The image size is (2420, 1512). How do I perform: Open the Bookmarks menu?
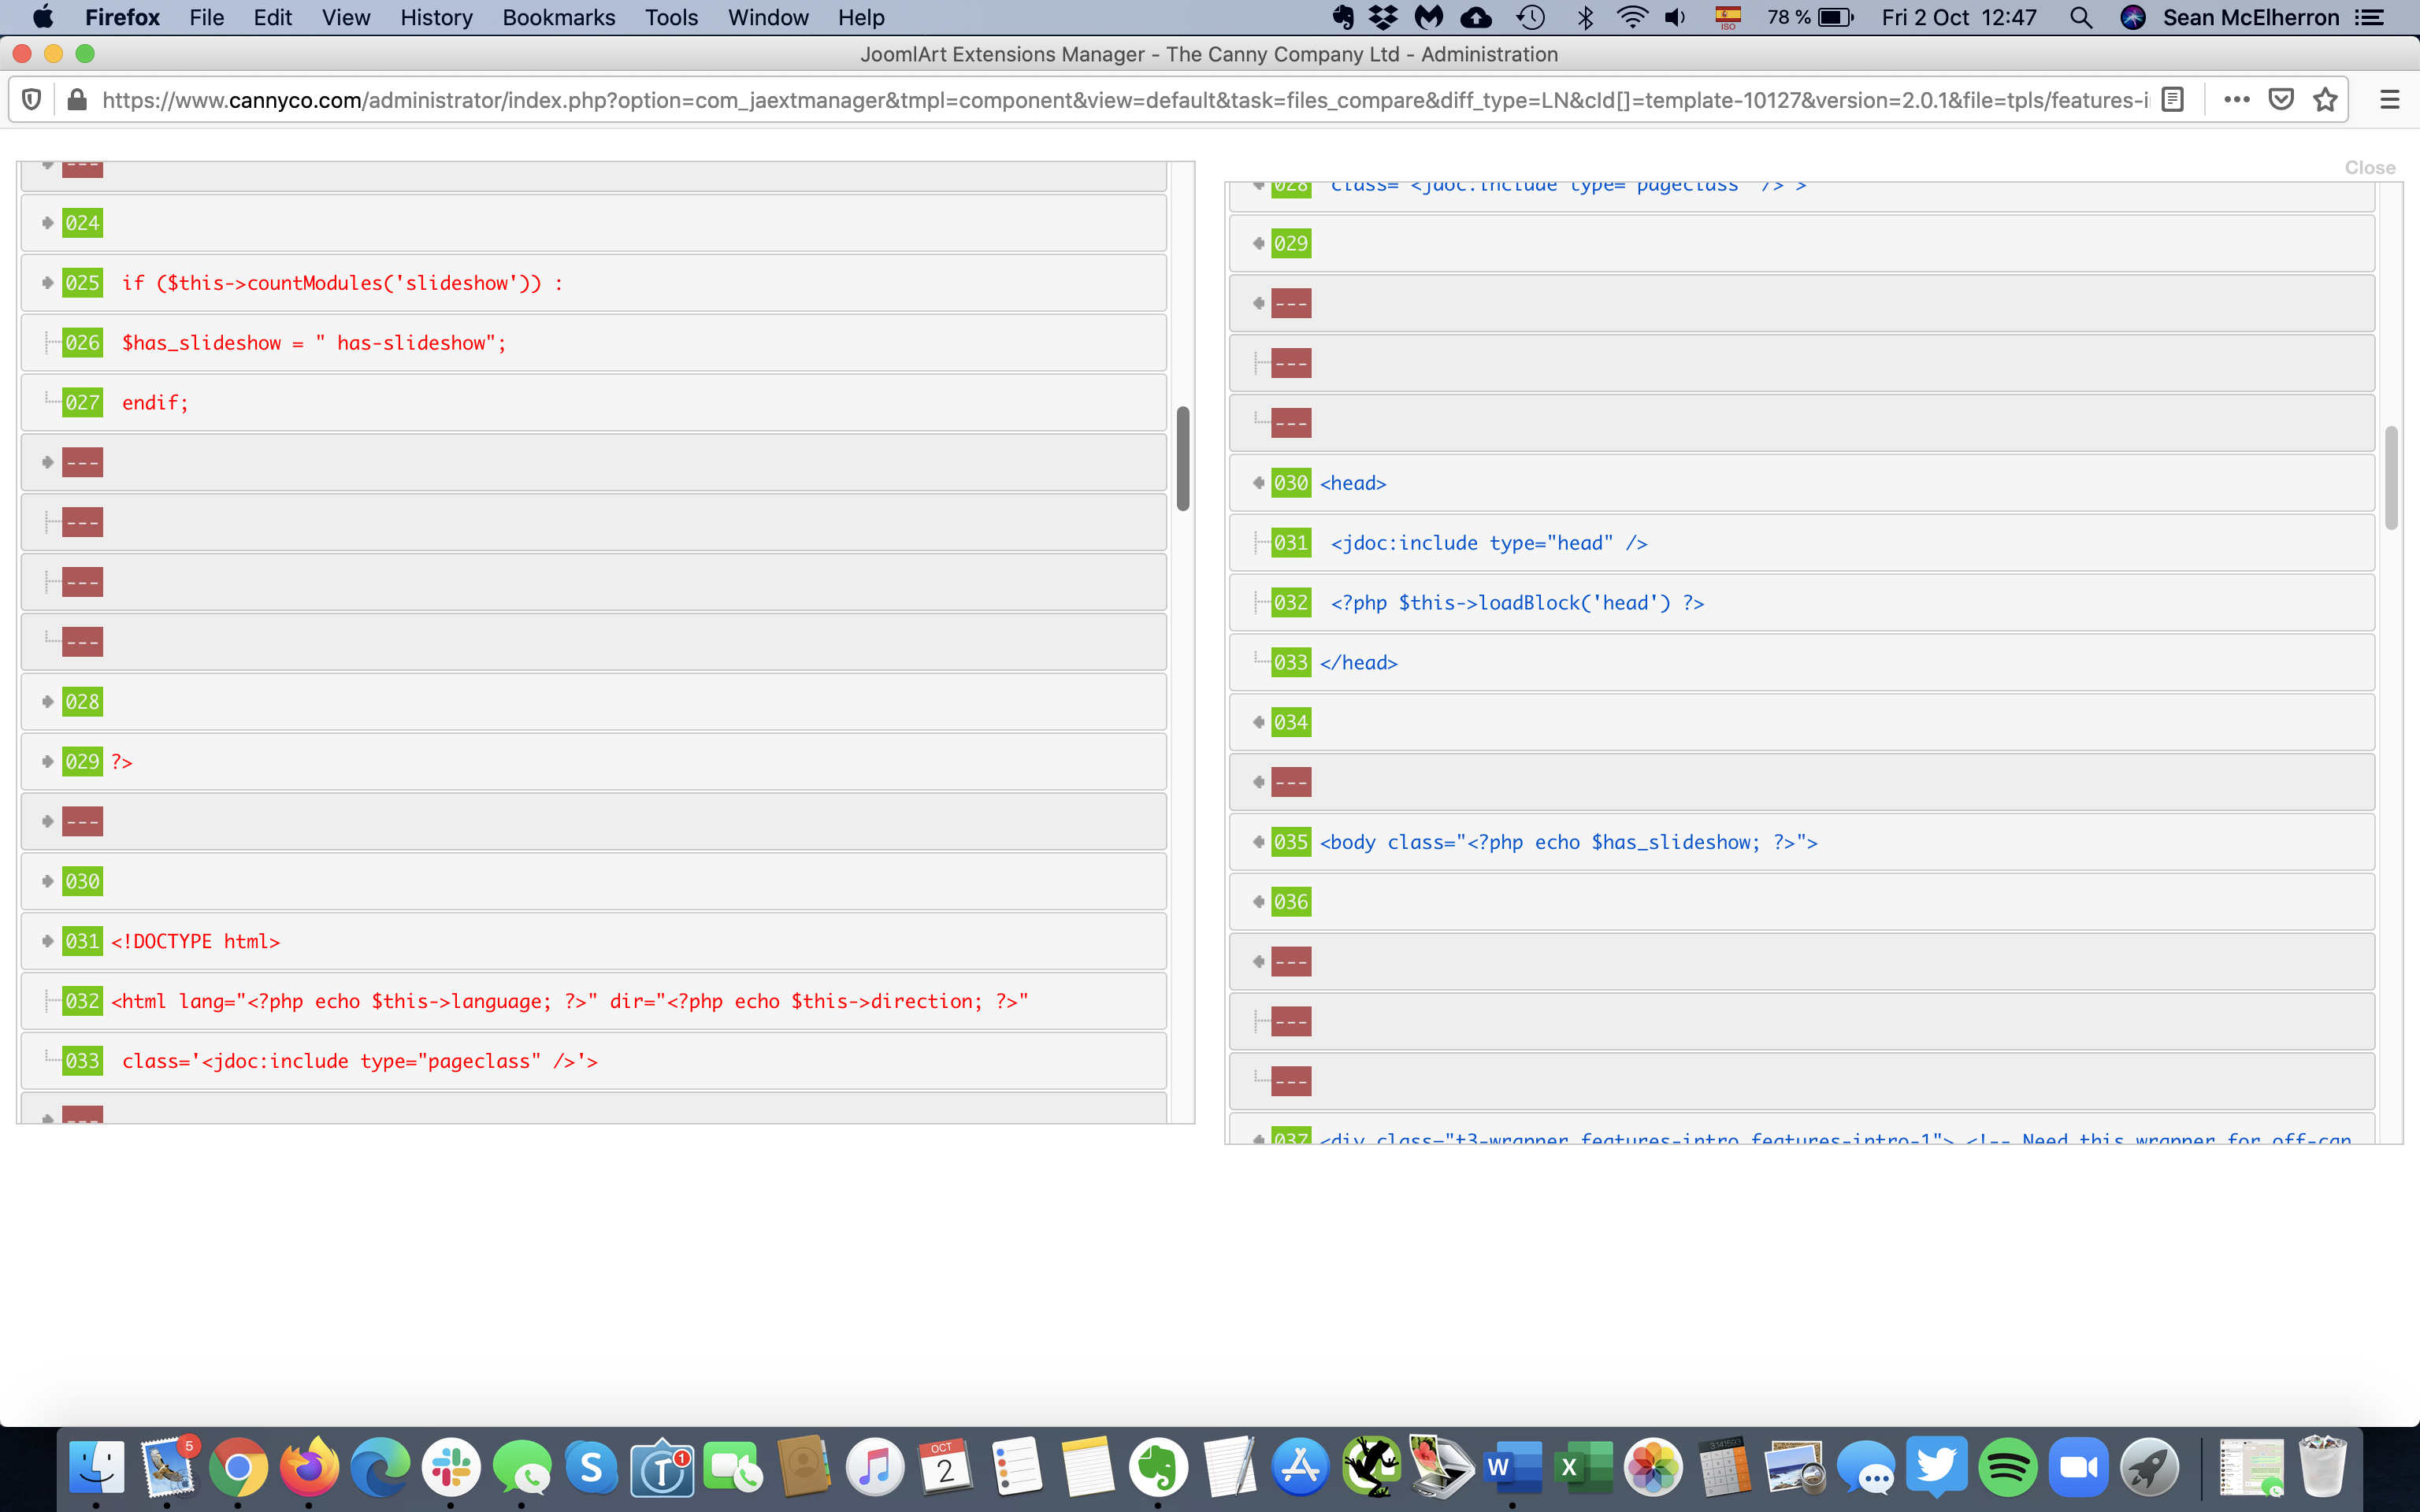click(558, 18)
